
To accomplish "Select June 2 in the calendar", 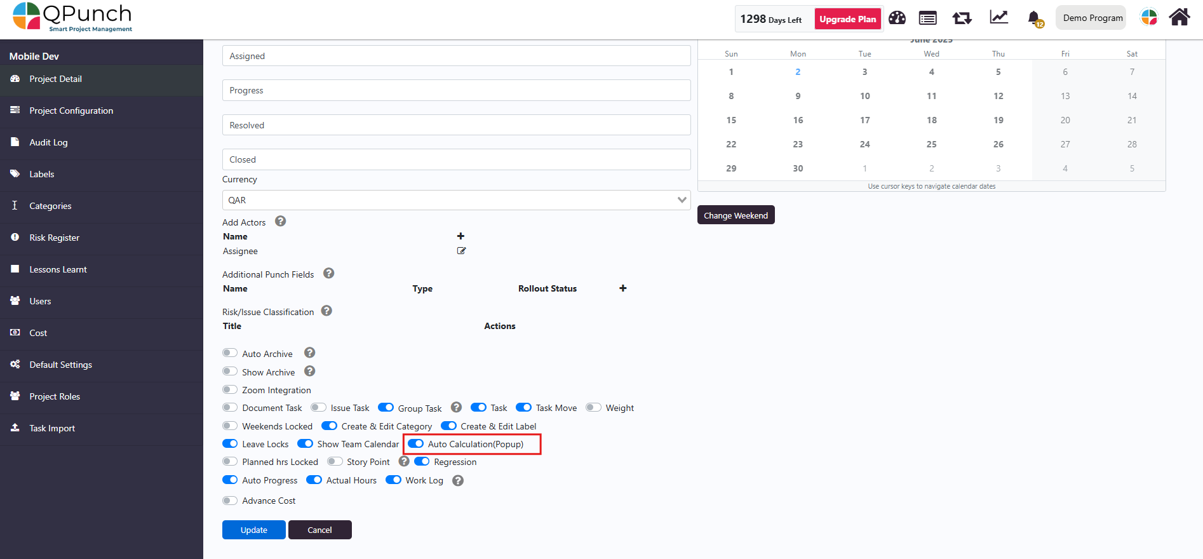I will click(798, 72).
